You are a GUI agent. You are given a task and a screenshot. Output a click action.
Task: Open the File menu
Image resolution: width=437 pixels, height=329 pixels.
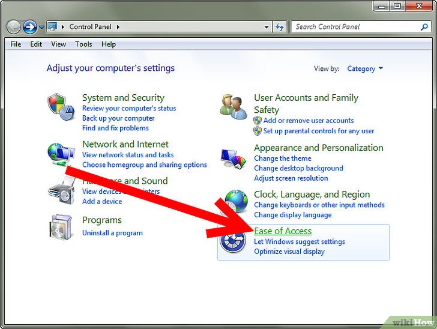[x=16, y=44]
